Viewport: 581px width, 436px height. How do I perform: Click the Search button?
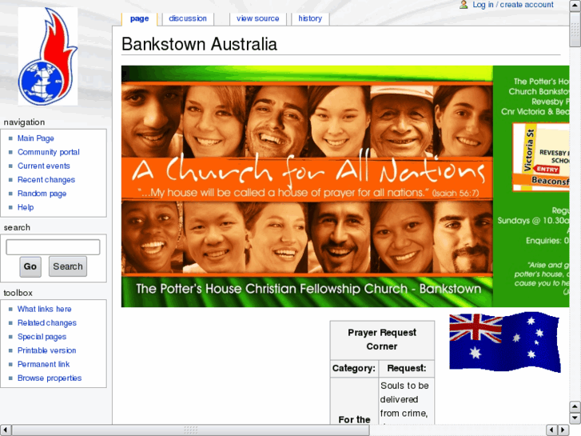click(68, 266)
